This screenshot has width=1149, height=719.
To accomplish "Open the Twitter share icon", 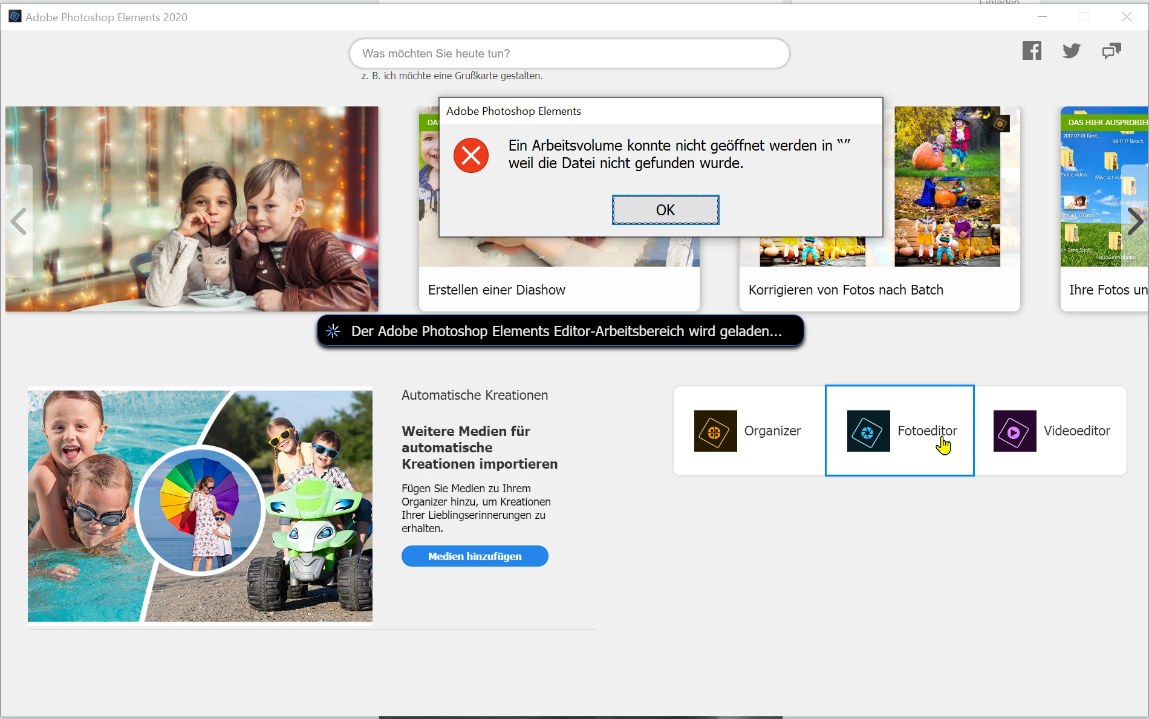I will point(1071,51).
